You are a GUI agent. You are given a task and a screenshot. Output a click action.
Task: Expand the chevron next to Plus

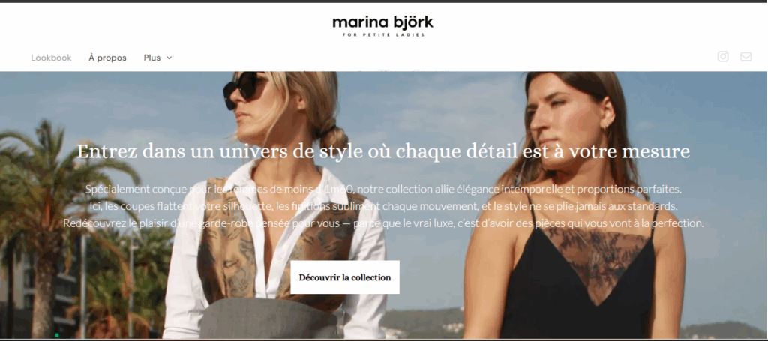169,58
